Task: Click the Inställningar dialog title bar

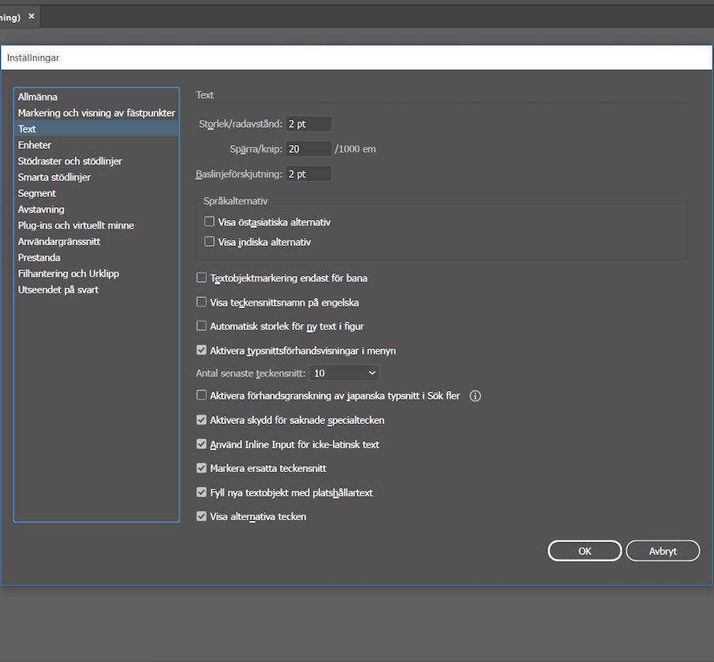Action: pos(357,58)
